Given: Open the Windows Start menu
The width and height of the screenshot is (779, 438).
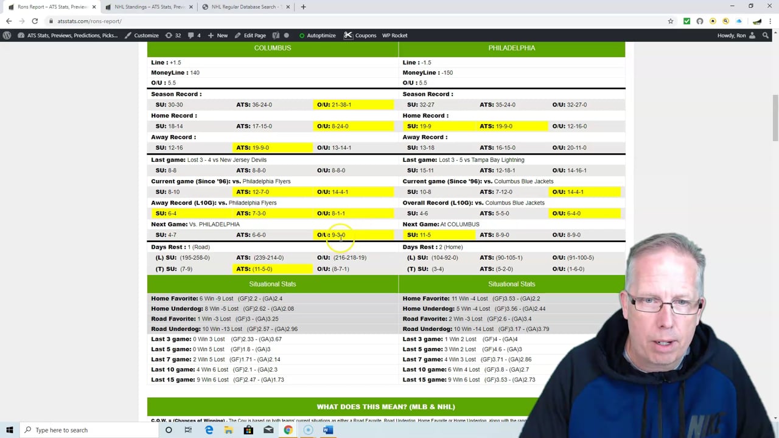Looking at the screenshot, I should [x=9, y=430].
